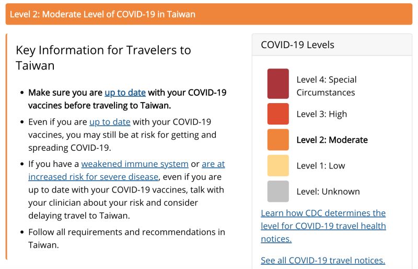Open 'up to date' link in bold bullet

[x=125, y=93]
